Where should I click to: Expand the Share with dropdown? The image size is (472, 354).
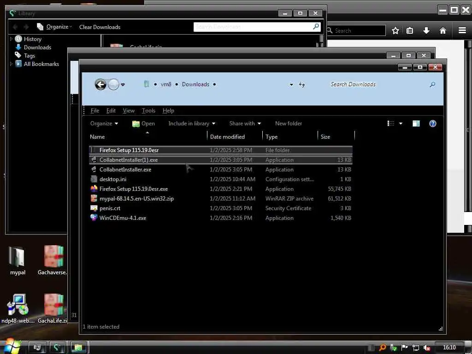[245, 124]
